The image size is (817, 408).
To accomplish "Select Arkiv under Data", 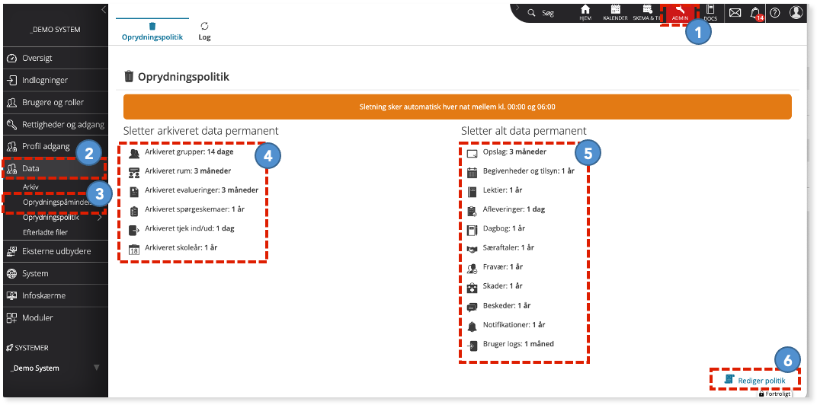I will pyautogui.click(x=30, y=186).
